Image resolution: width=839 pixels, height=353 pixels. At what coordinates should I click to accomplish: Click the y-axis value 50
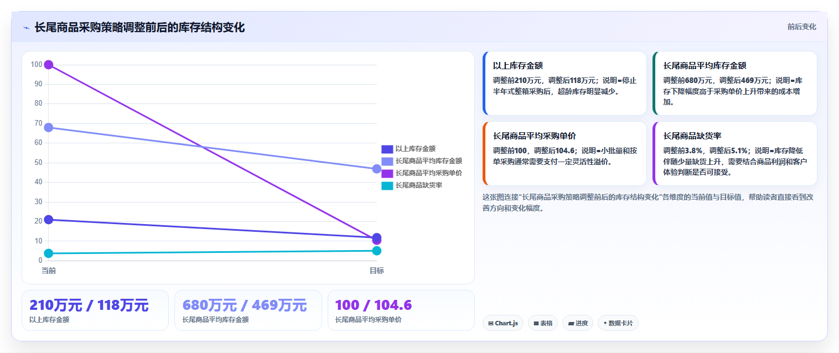[38, 163]
